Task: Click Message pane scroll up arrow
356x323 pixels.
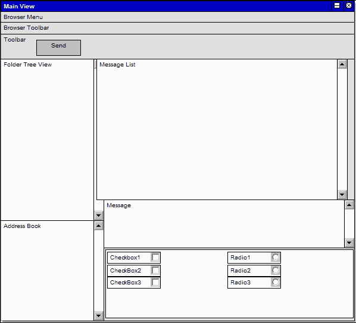Action: (x=349, y=205)
